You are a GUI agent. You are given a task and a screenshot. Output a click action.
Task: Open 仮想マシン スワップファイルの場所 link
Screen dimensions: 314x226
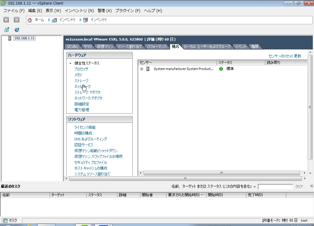99,156
